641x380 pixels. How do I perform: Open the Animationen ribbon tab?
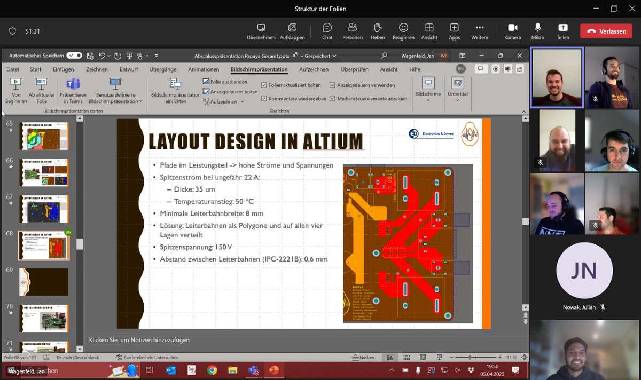(x=204, y=69)
